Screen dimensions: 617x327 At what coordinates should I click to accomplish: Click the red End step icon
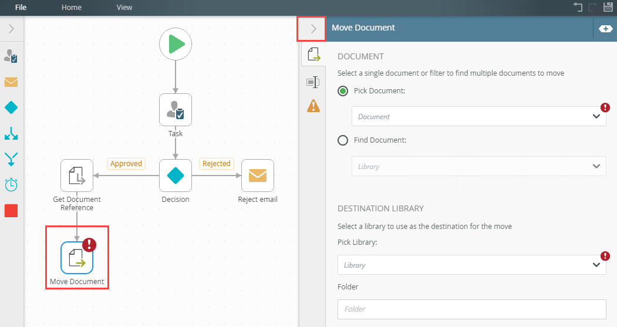coord(11,211)
